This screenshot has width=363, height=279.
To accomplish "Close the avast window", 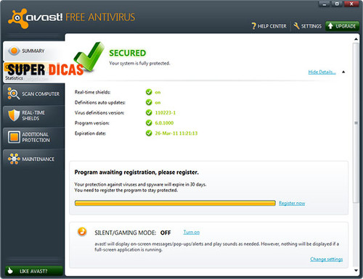I will click(x=351, y=4).
